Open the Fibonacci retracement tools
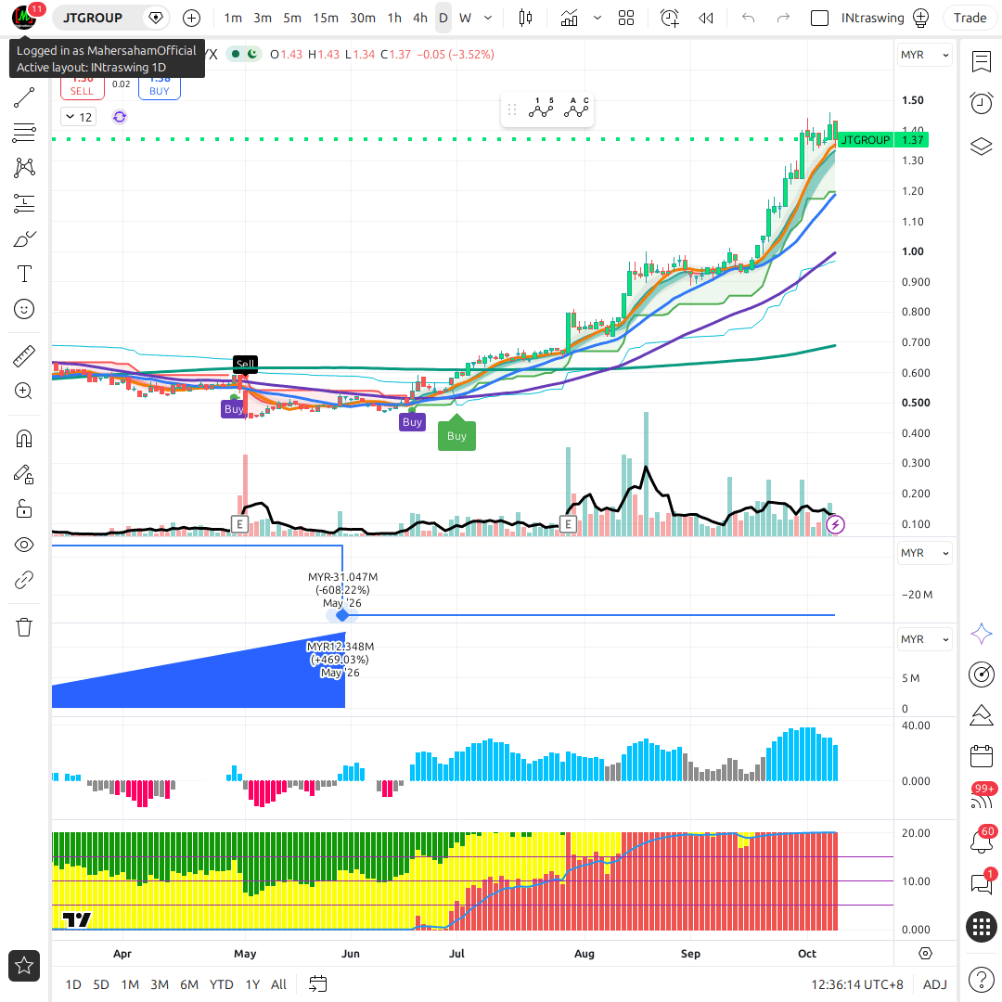Viewport: 1002px width, 1002px height. 24,133
